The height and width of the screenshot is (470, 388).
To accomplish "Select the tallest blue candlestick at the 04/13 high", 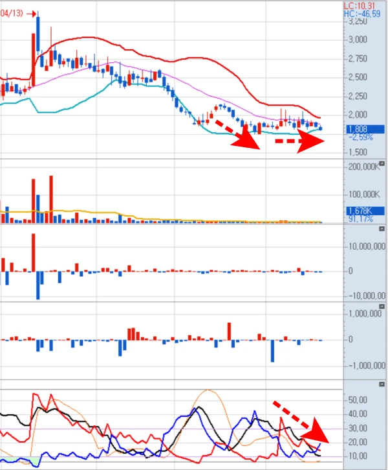I will (38, 34).
